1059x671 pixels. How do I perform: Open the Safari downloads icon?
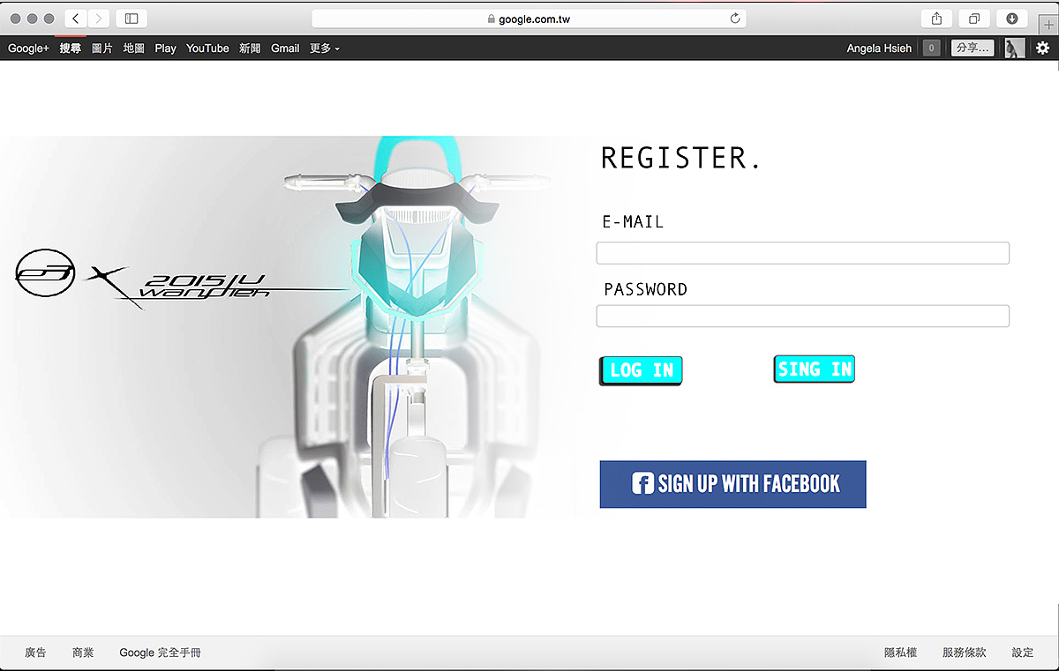(1012, 19)
